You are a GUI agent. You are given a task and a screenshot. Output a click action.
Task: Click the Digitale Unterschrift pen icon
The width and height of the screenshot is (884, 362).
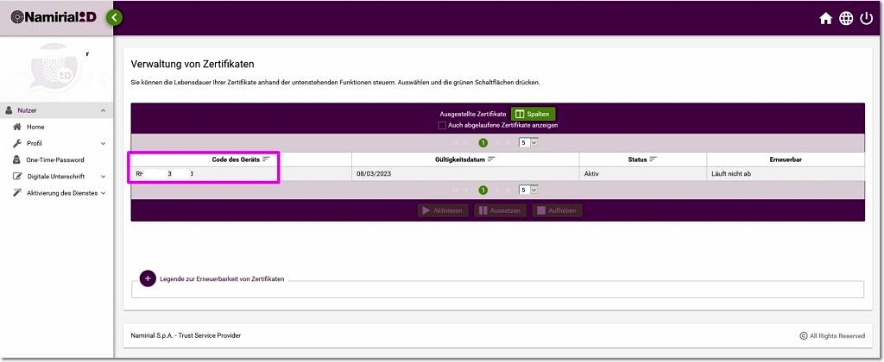[17, 176]
